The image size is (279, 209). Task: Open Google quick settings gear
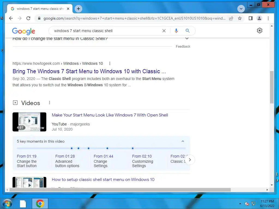pos(259,30)
